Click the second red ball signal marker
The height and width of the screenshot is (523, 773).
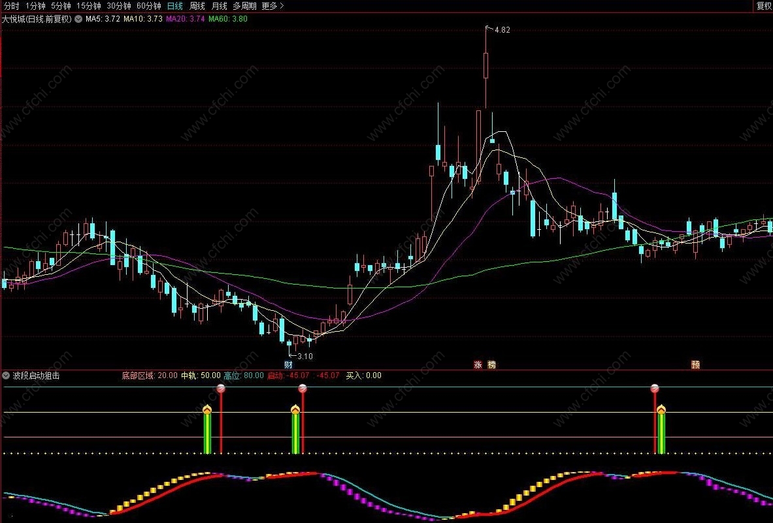303,388
